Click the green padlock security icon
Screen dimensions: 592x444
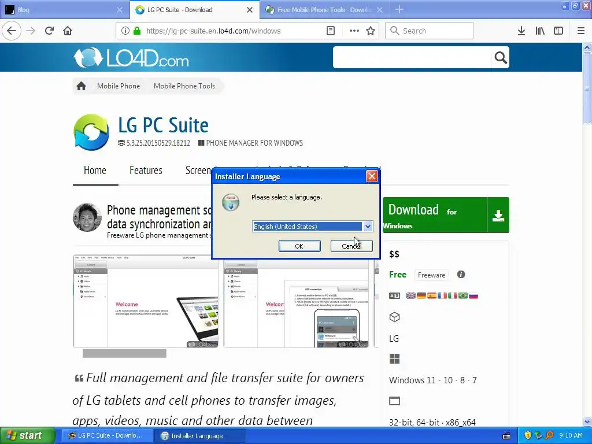point(137,31)
